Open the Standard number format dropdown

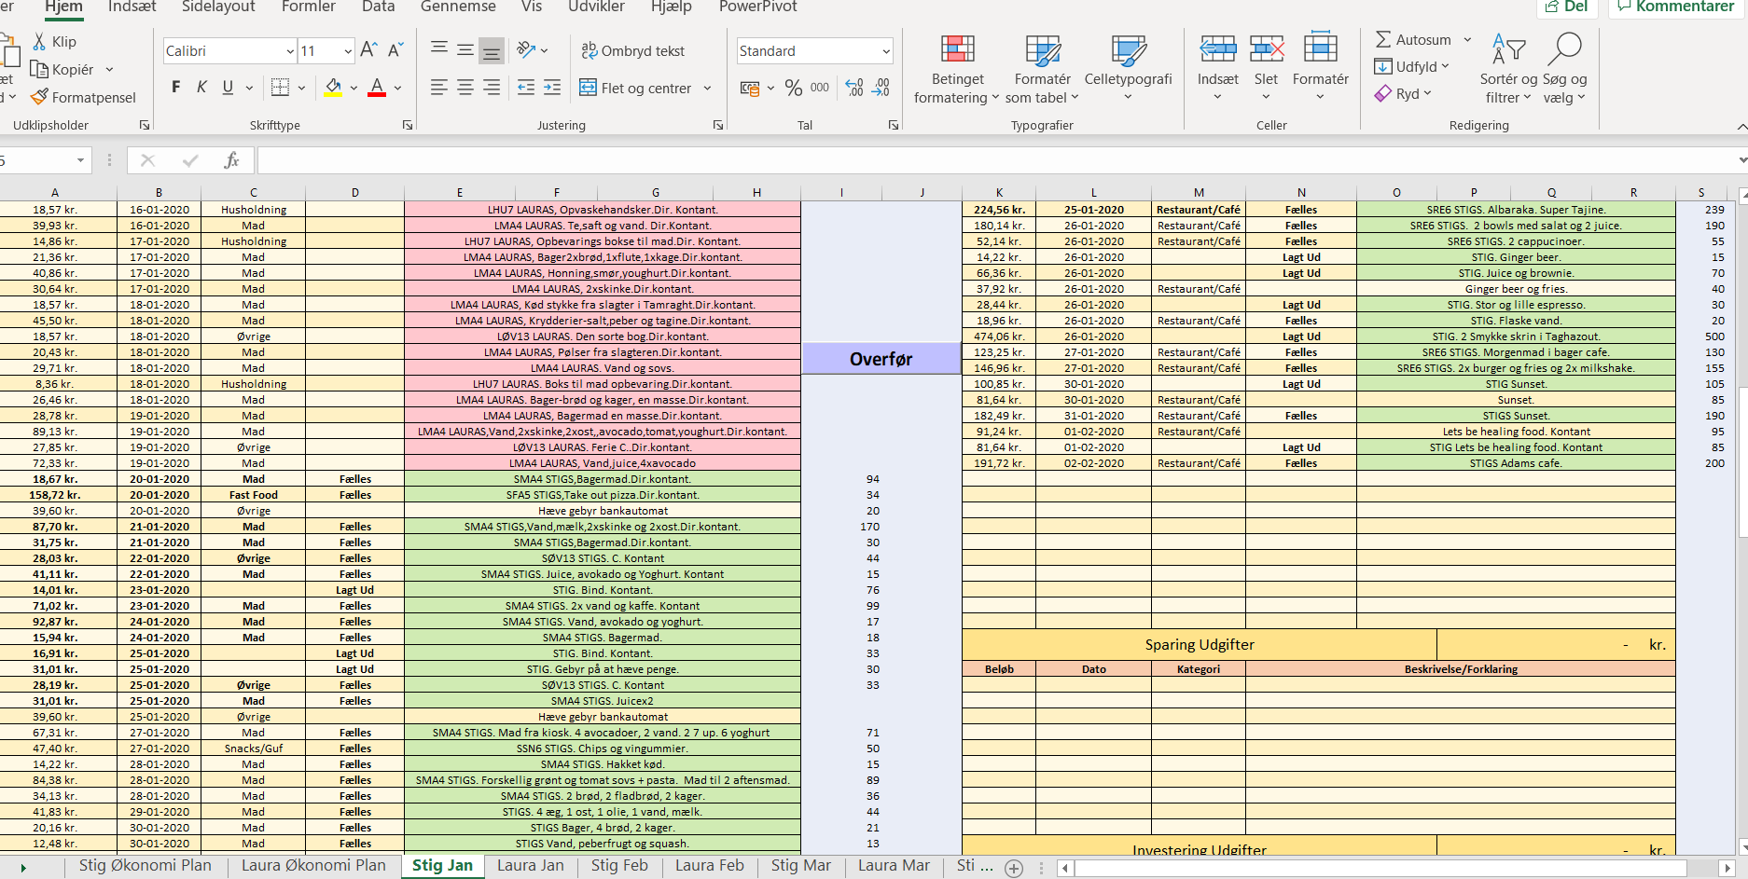click(x=886, y=51)
